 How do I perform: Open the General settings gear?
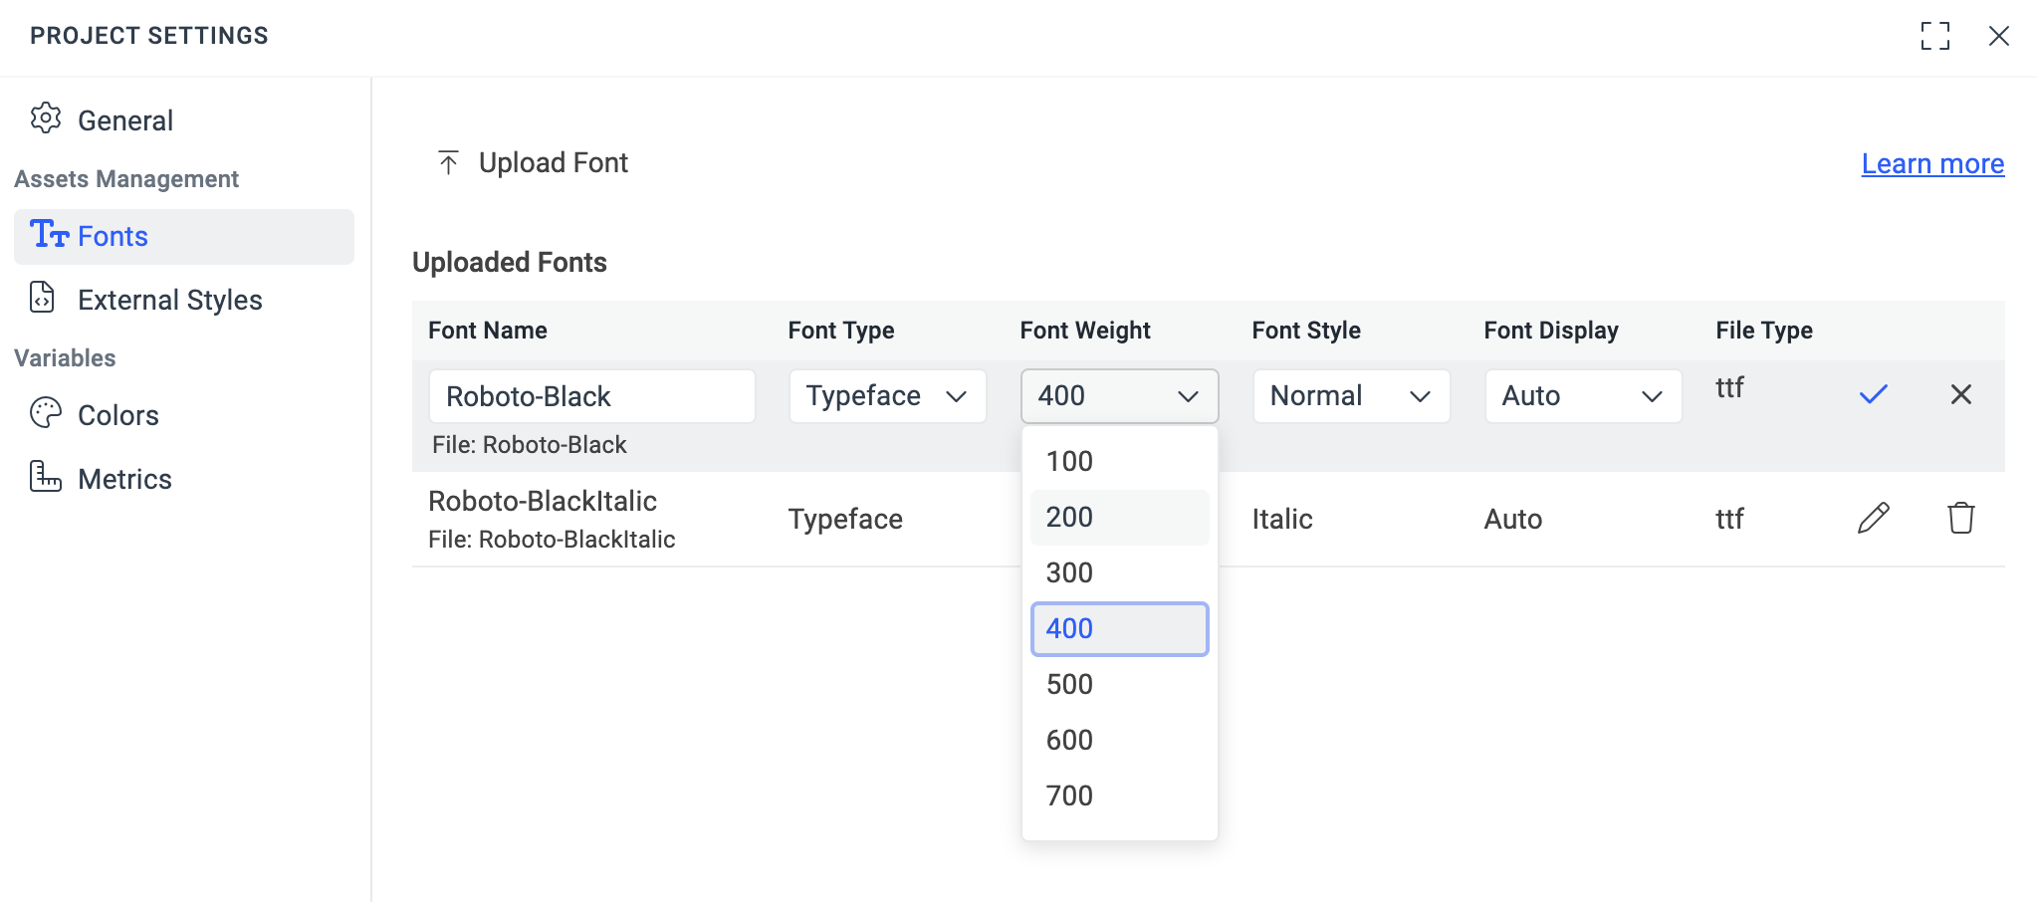(46, 118)
